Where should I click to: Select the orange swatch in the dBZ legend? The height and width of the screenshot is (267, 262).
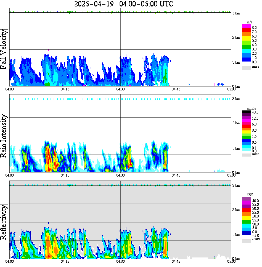(246, 214)
